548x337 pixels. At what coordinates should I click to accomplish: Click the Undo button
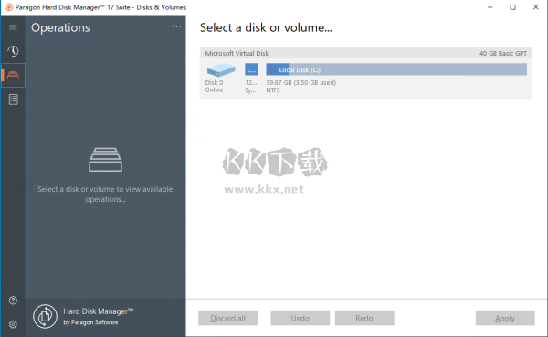pyautogui.click(x=300, y=318)
